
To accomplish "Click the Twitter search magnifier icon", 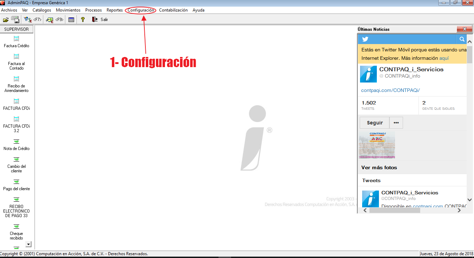I will click(x=462, y=39).
